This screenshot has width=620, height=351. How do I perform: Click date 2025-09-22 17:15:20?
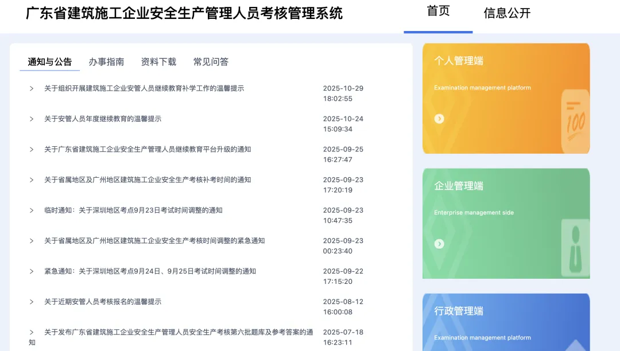pyautogui.click(x=343, y=276)
